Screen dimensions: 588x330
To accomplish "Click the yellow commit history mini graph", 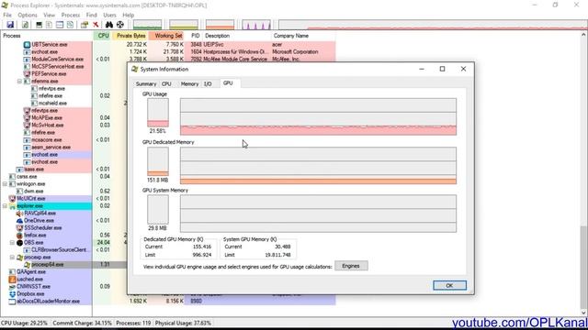I will point(184,25).
